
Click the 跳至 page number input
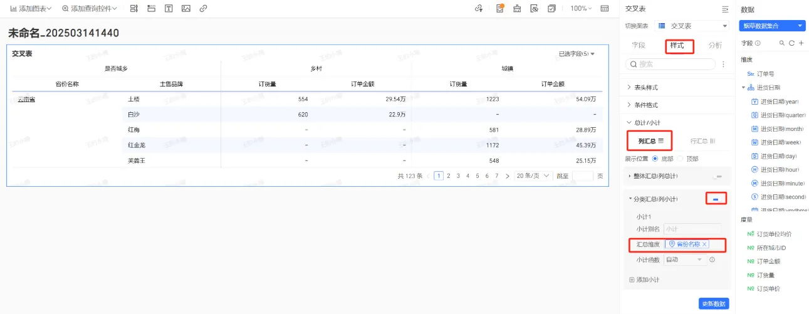point(583,176)
